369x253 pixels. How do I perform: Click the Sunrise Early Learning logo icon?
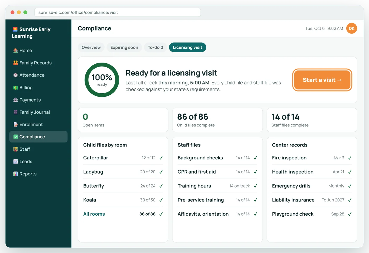pyautogui.click(x=15, y=29)
